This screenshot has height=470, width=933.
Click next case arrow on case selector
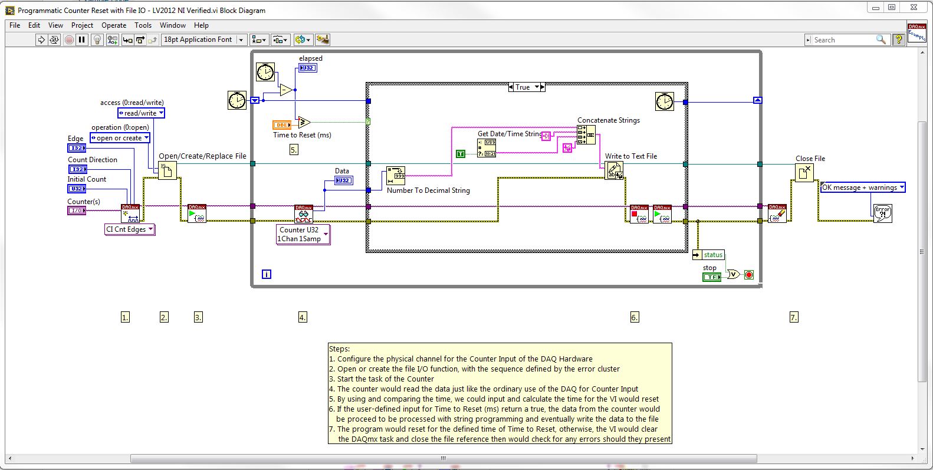(543, 87)
